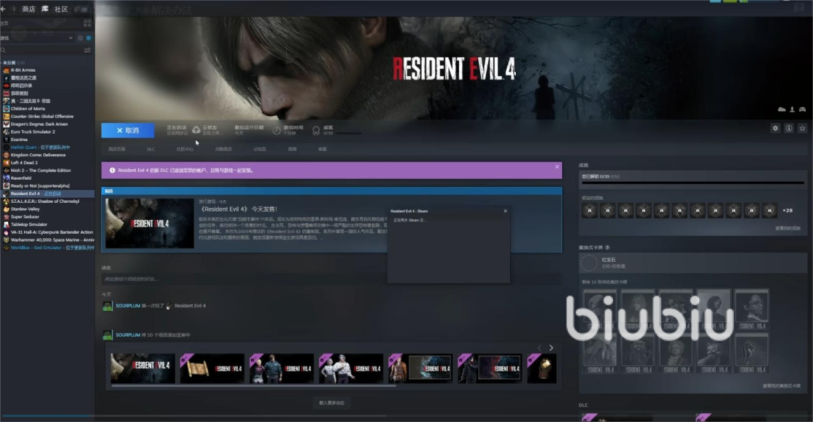Open the 社区 (Community) tab

tap(61, 9)
